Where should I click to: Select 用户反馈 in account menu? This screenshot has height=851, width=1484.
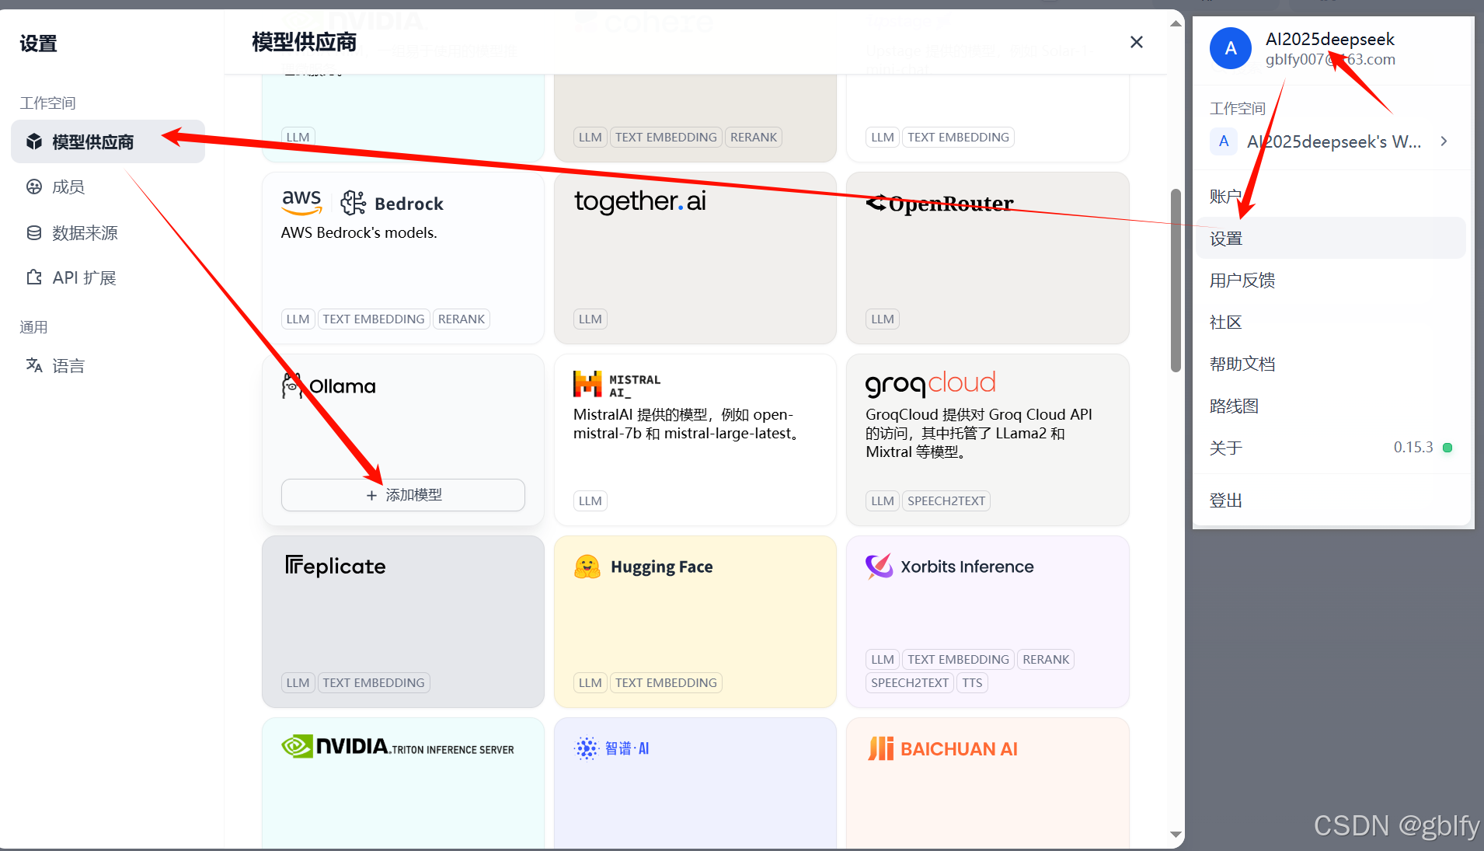click(x=1332, y=280)
